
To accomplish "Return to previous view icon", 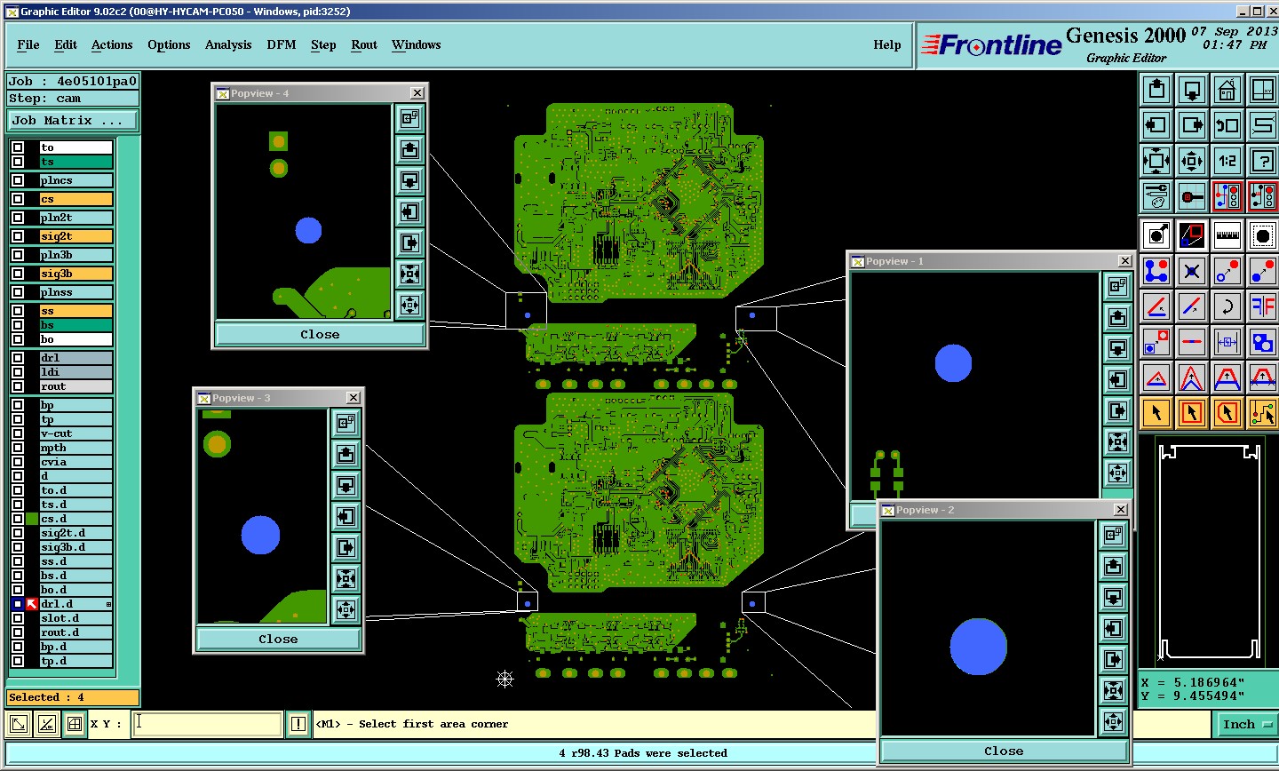I will [x=1227, y=125].
